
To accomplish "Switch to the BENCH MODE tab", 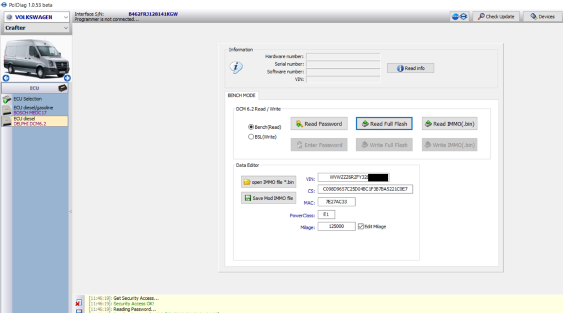I will point(241,95).
